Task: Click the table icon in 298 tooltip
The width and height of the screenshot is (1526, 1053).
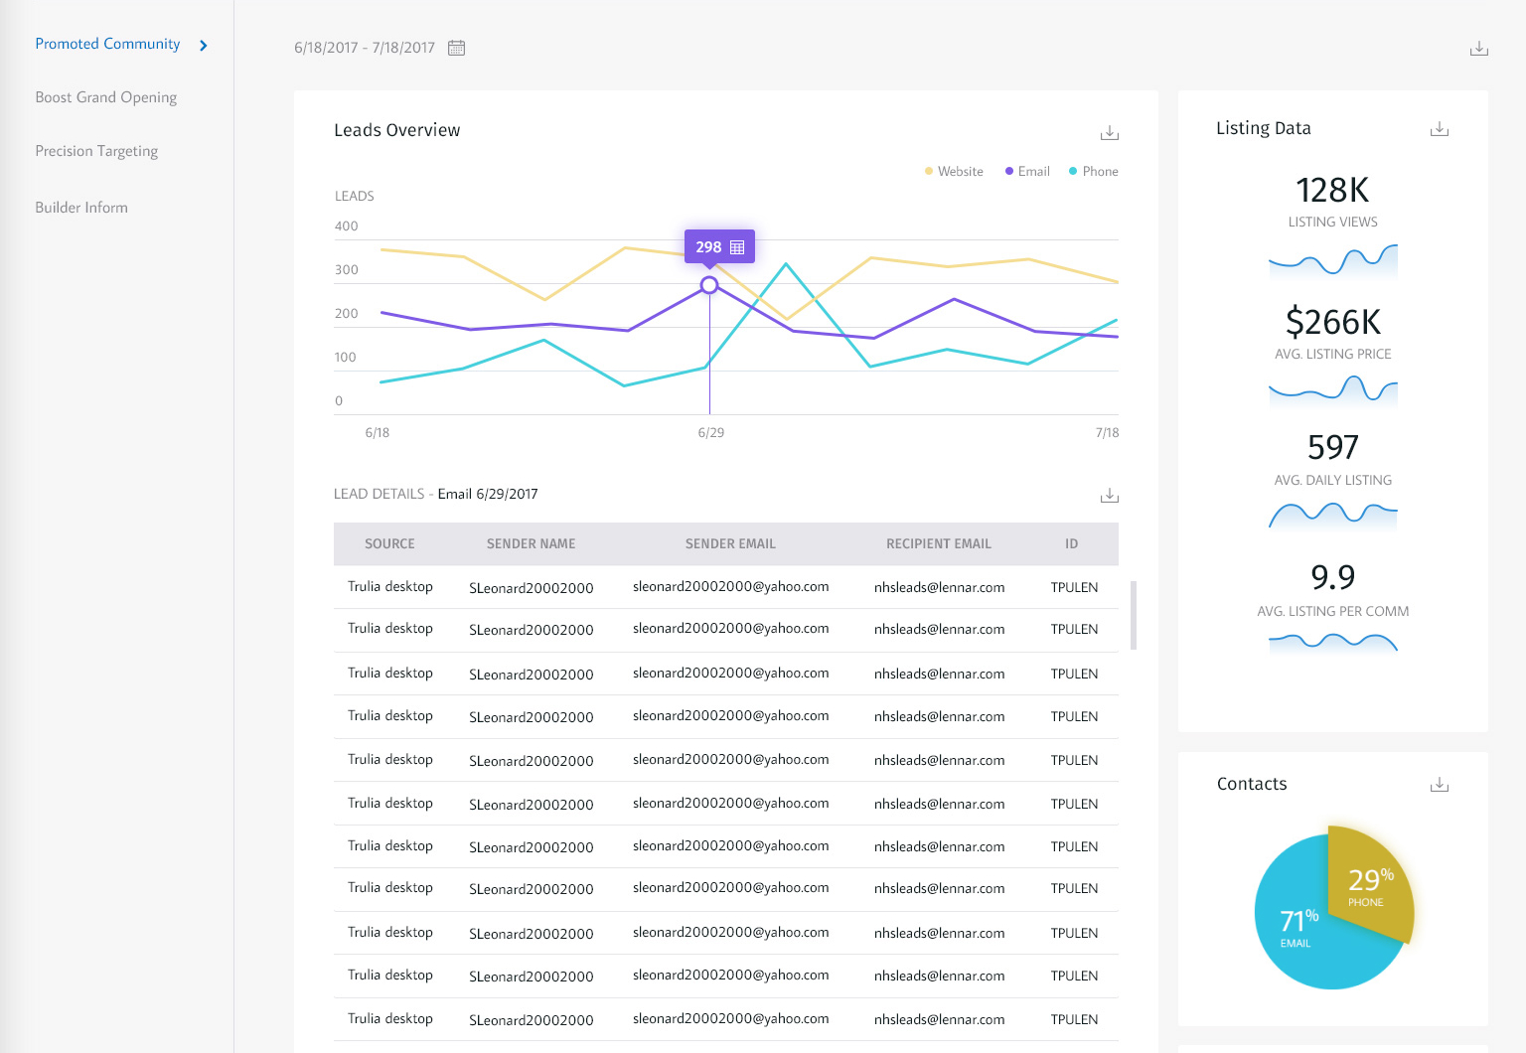Action: click(x=737, y=247)
